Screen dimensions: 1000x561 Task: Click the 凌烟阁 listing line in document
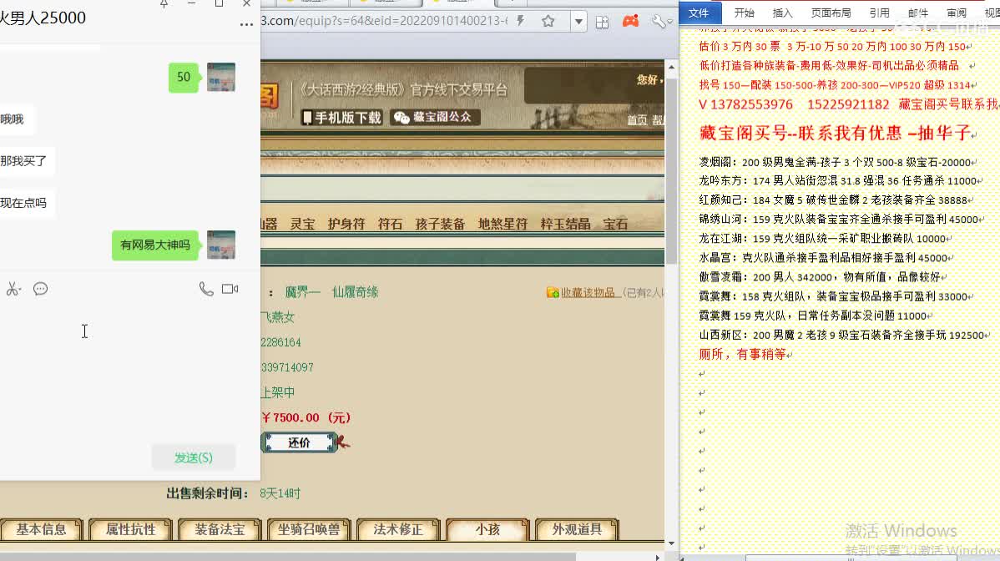pos(835,163)
